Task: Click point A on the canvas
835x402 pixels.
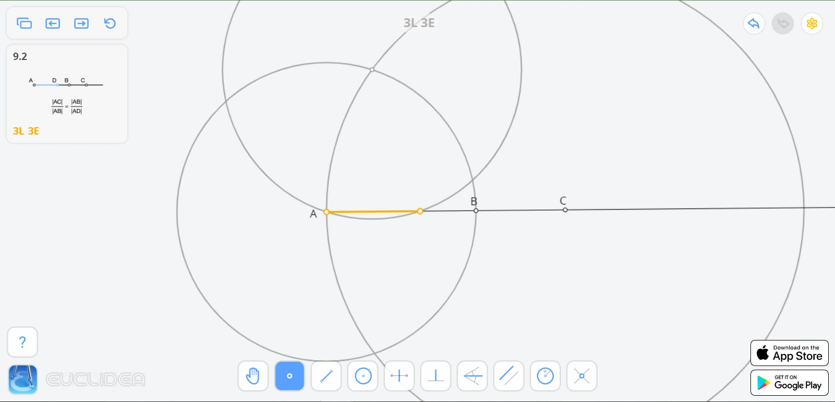Action: click(326, 212)
